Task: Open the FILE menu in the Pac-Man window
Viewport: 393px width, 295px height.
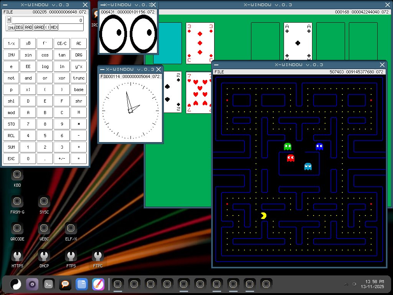Action: (220, 72)
